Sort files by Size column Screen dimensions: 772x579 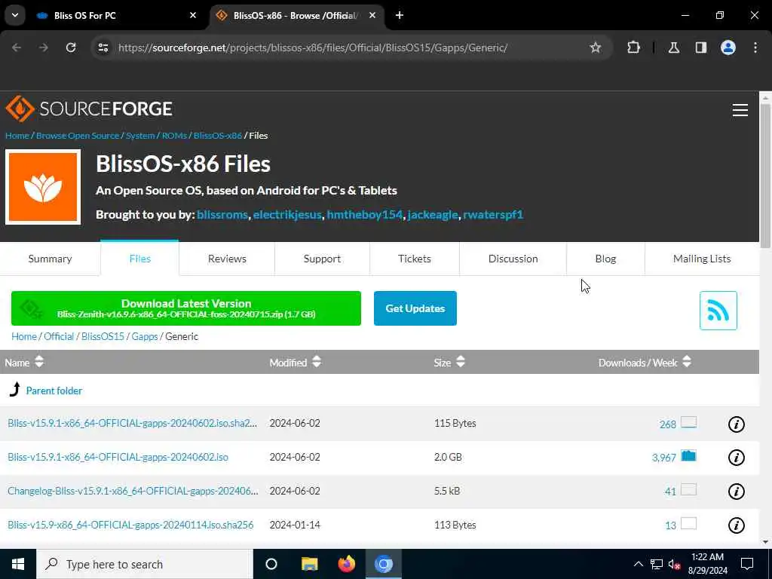pyautogui.click(x=449, y=363)
